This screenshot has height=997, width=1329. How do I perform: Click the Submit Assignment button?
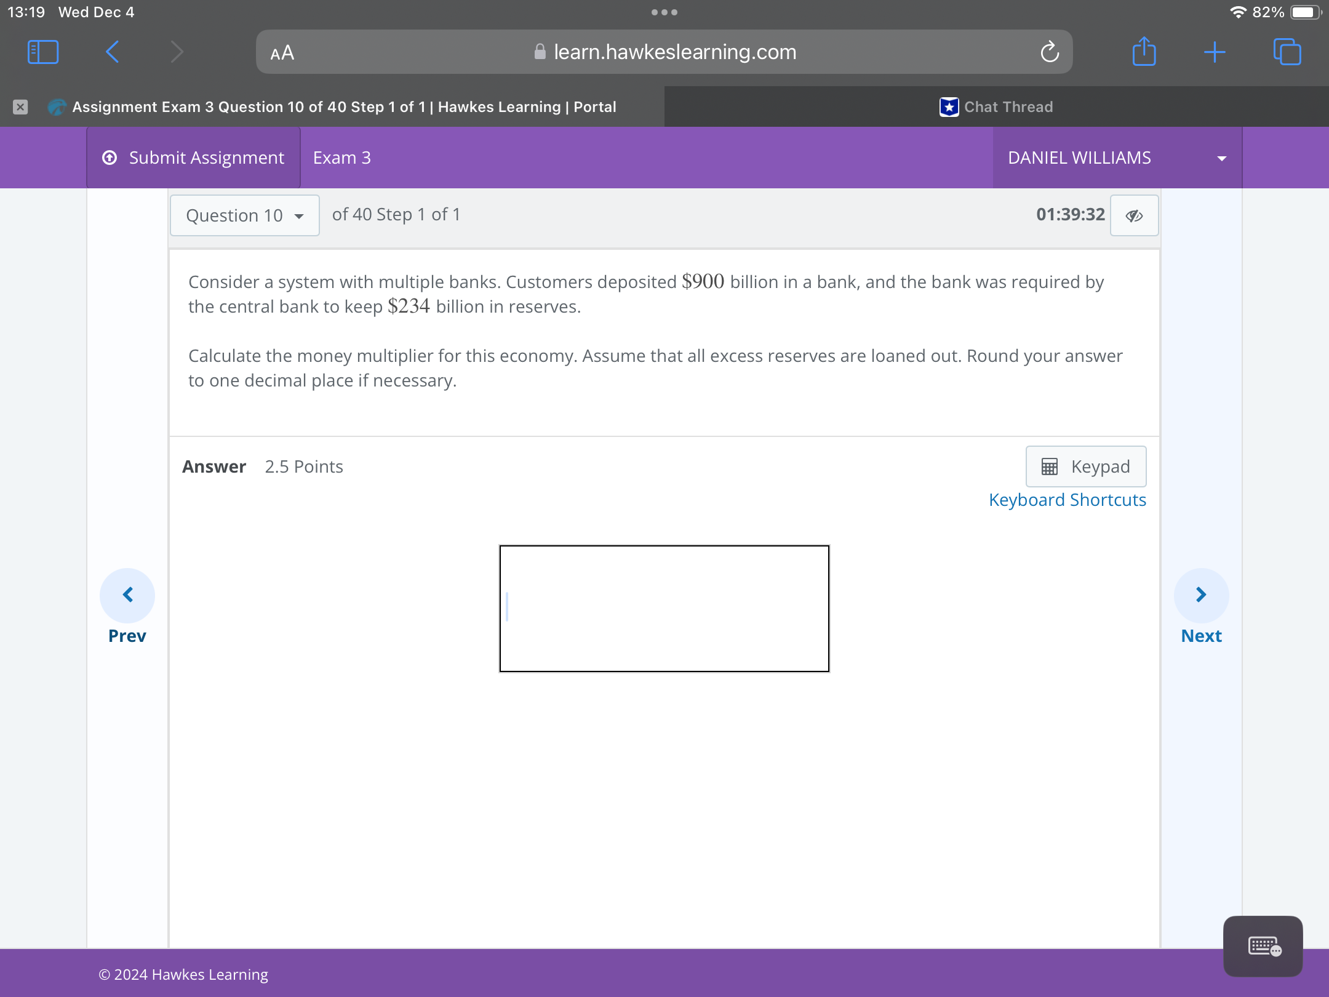pos(194,158)
